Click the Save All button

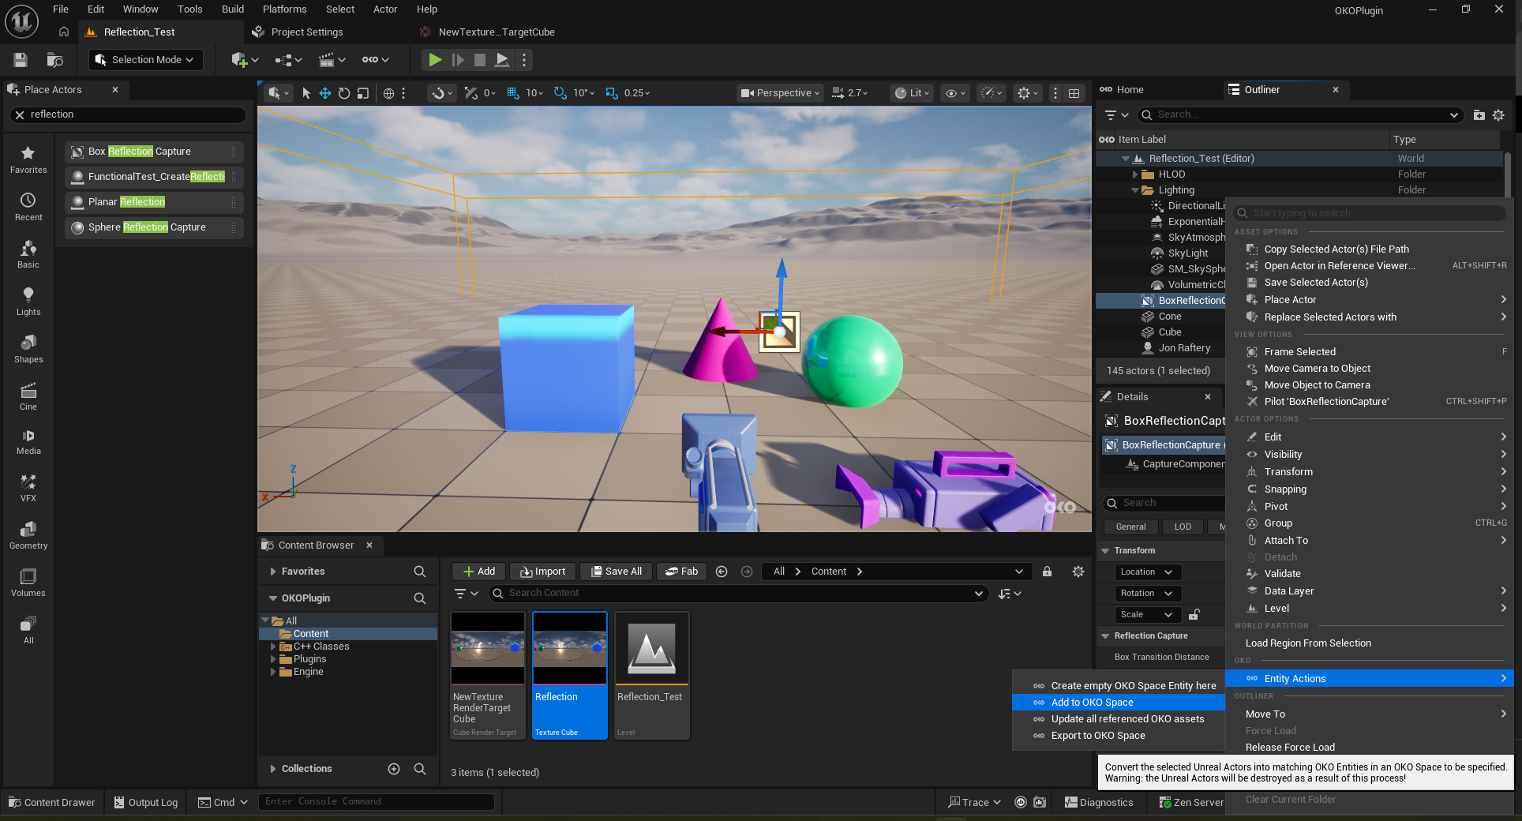(x=616, y=572)
